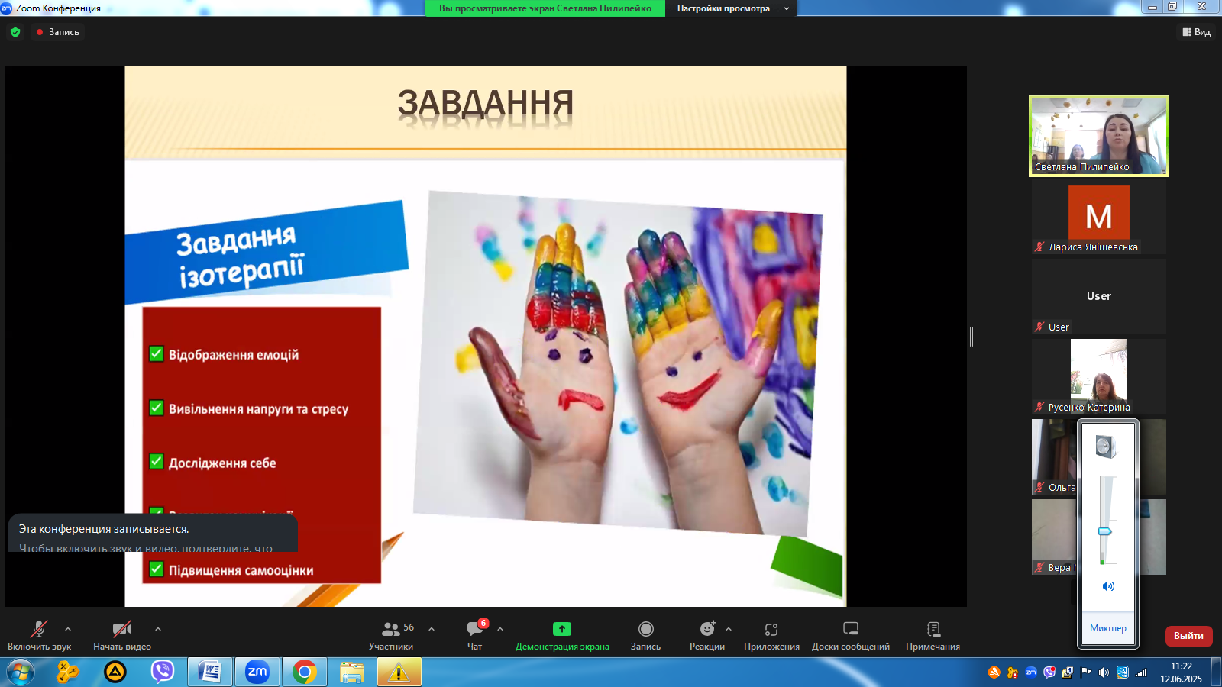Launch Google Chrome from the taskbar

click(x=304, y=672)
